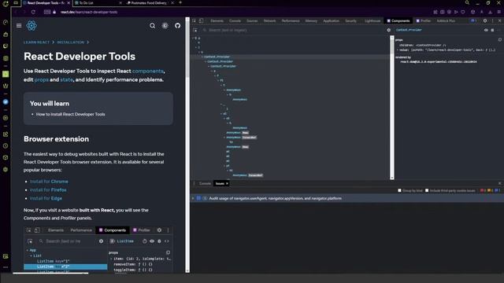Expand the navigator.userAgent audit issue
This screenshot has height=283, width=504.
193,198
